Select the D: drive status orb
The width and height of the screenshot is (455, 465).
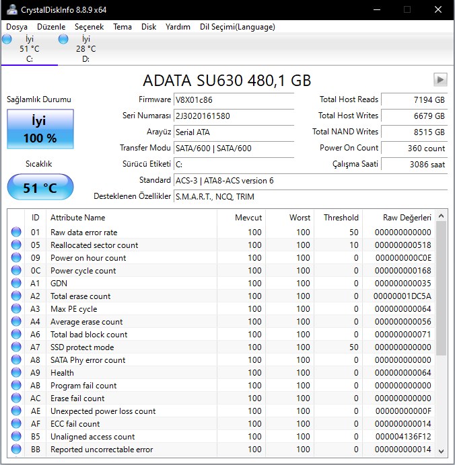pyautogui.click(x=64, y=40)
